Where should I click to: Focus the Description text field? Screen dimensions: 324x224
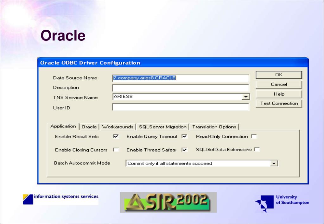(181, 88)
